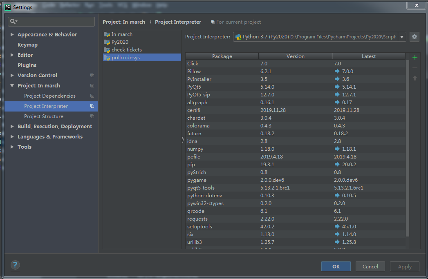Click the upgrade package arrow icon
428x279 pixels.
[x=415, y=78]
